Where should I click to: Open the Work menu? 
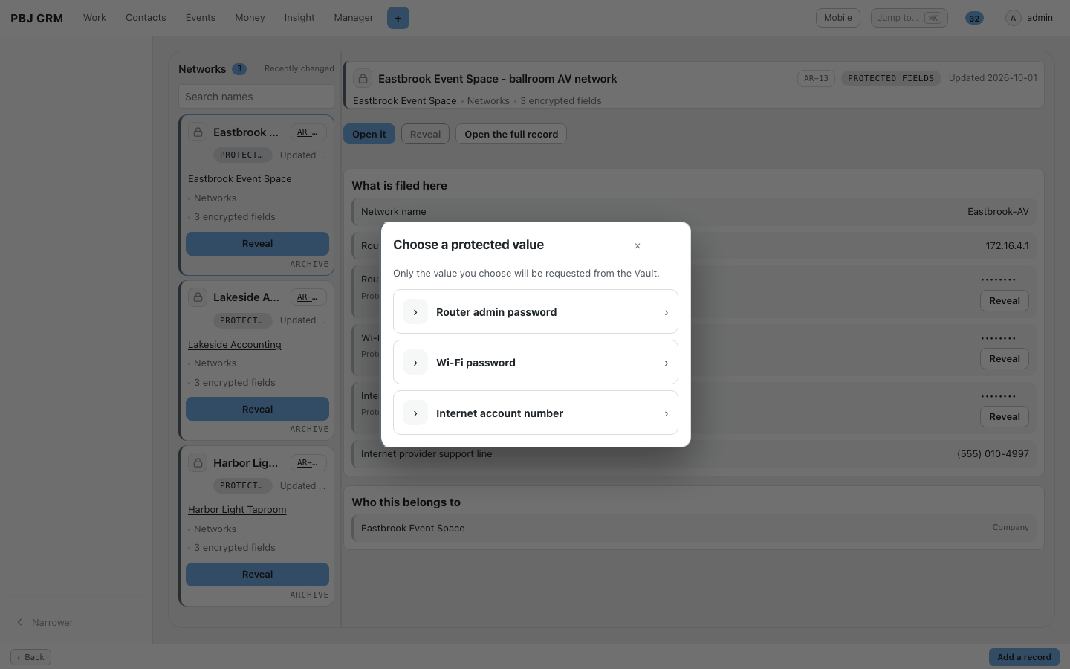[x=94, y=18]
